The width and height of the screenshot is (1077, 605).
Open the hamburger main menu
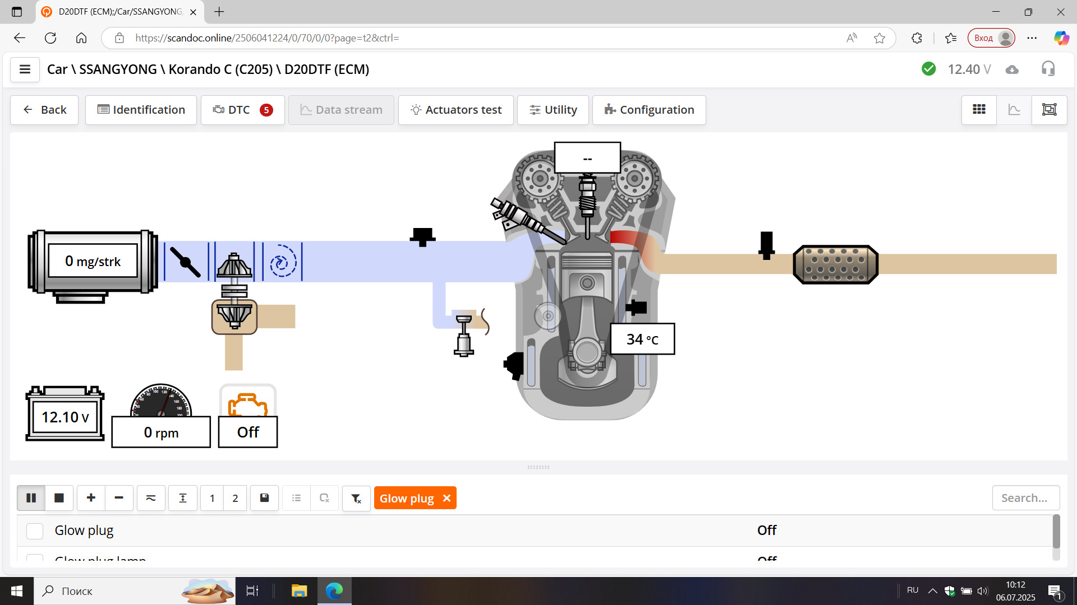click(25, 69)
